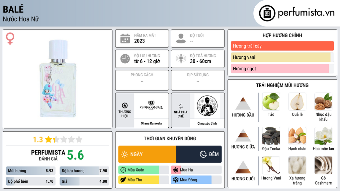Select the Ngày daytime segment

147,154
